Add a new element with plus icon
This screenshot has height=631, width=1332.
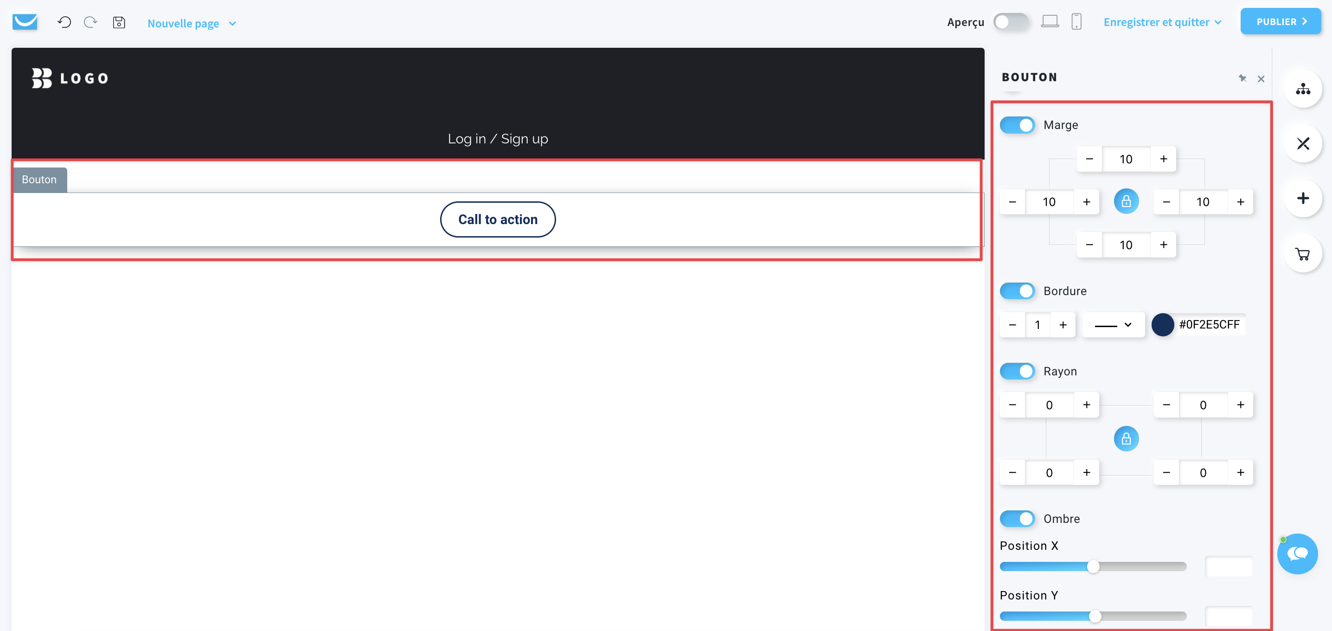[1302, 199]
